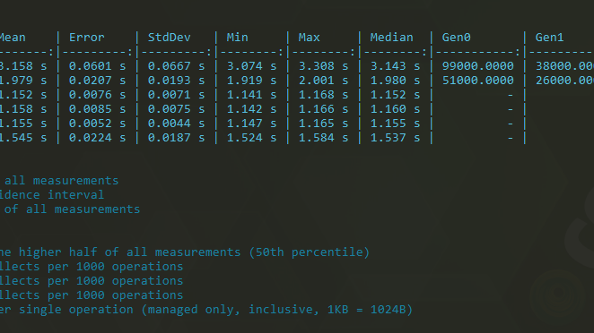
Task: Click the StdDev column header
Action: click(x=169, y=38)
